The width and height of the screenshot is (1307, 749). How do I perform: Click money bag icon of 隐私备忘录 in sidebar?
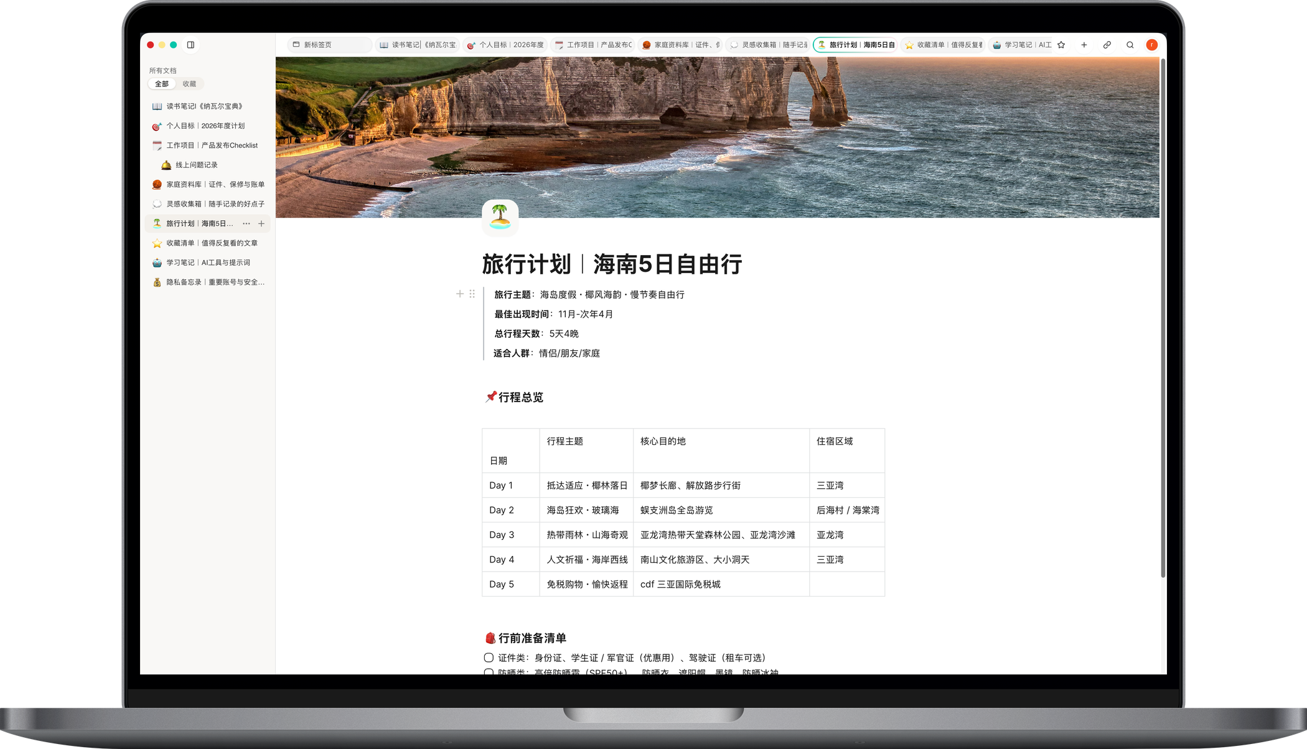(x=157, y=282)
